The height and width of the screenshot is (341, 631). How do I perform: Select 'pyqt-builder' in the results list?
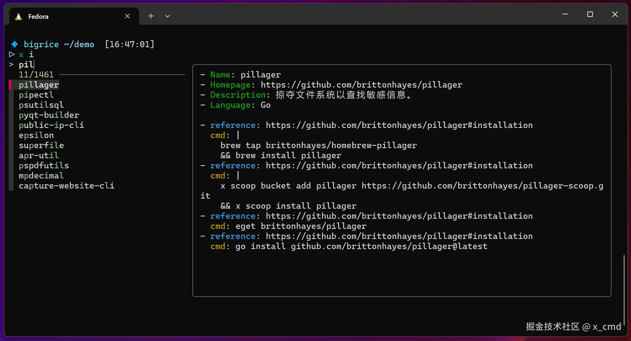49,115
